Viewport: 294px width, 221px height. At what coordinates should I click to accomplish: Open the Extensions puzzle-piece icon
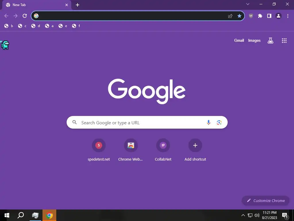[260, 16]
